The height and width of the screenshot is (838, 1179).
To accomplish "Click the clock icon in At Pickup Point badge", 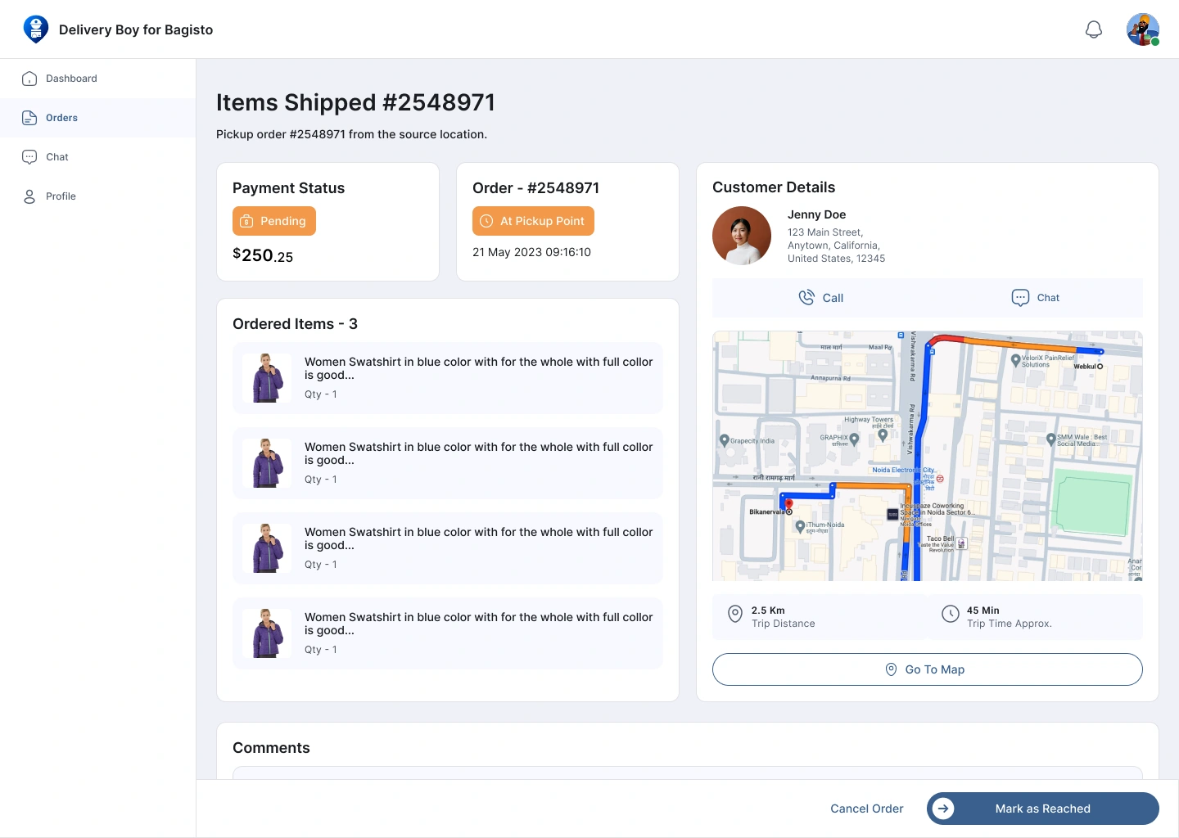I will click(x=486, y=221).
